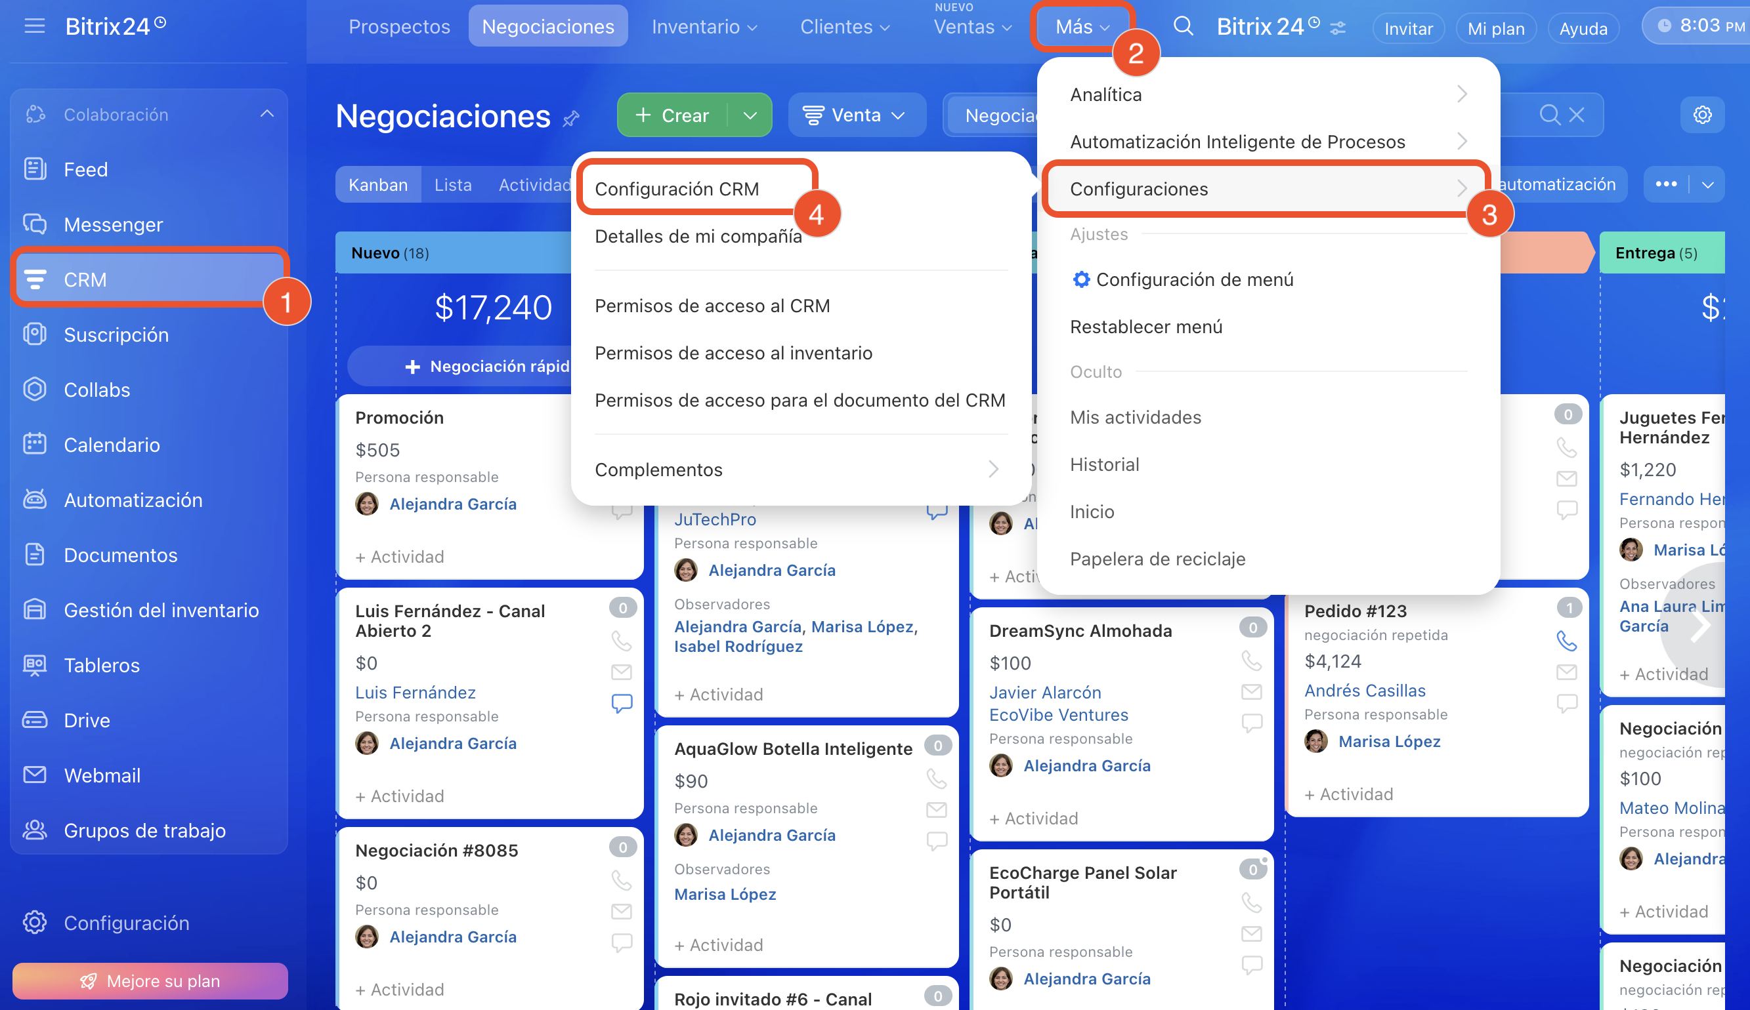Select Configuración CRM menu entry

click(x=677, y=189)
